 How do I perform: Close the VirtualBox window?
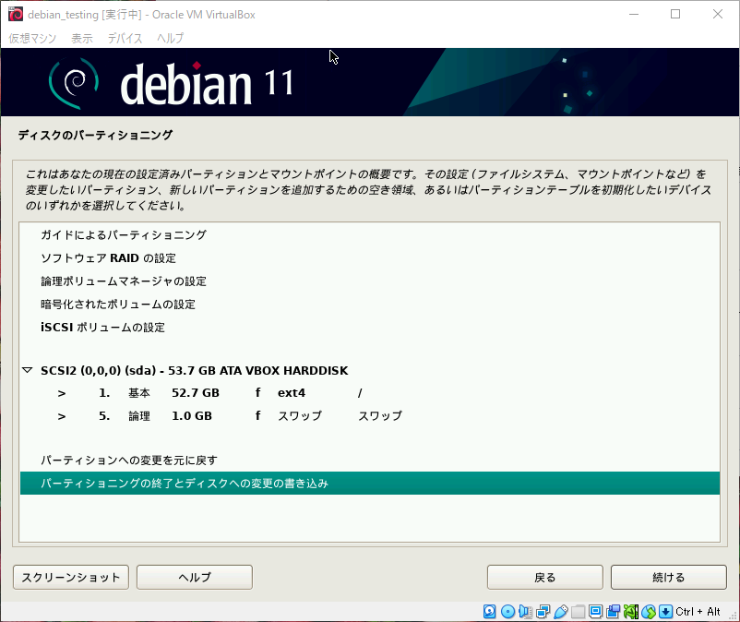point(718,14)
